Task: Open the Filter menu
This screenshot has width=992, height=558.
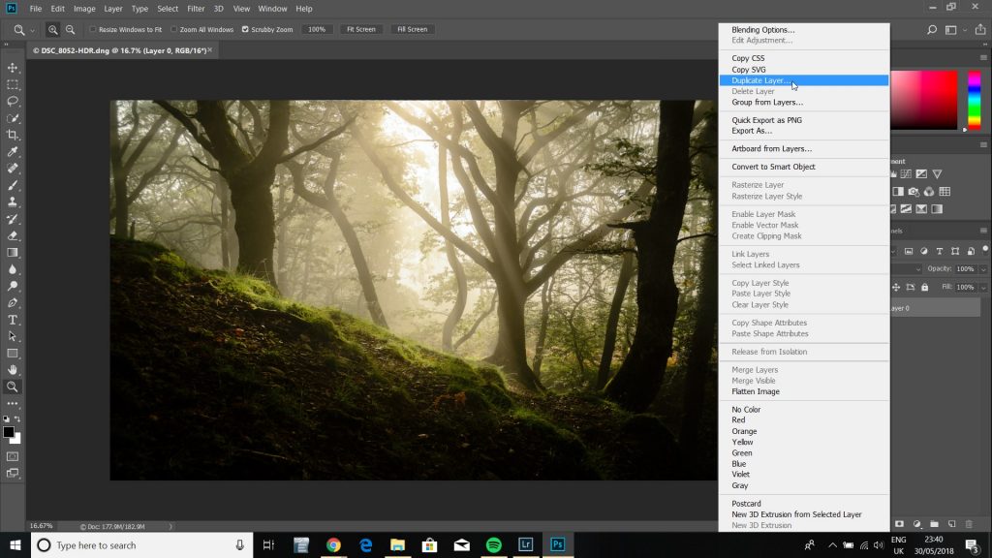Action: coord(196,9)
